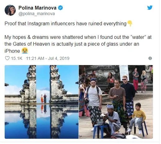This screenshot has height=144, width=161.
Task: Click the word "iPhone" in the tweet
Action: pyautogui.click(x=12, y=51)
